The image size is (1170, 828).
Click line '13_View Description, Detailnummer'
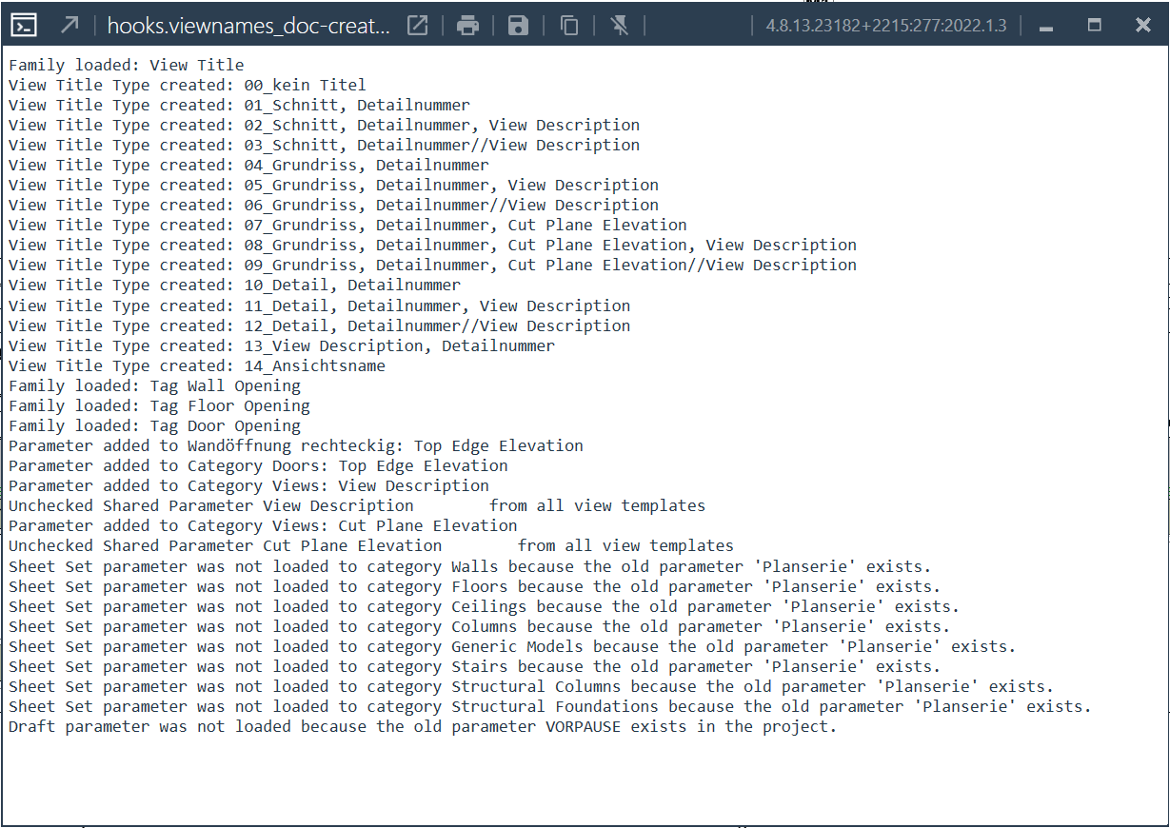coord(282,346)
